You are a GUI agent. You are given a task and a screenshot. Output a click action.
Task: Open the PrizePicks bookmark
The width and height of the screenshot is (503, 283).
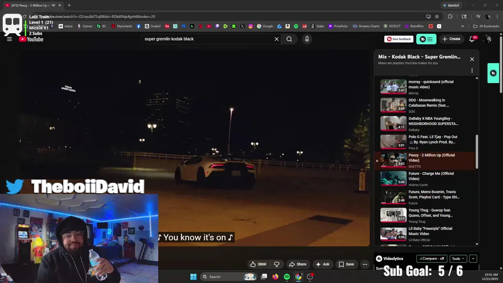coord(337,26)
